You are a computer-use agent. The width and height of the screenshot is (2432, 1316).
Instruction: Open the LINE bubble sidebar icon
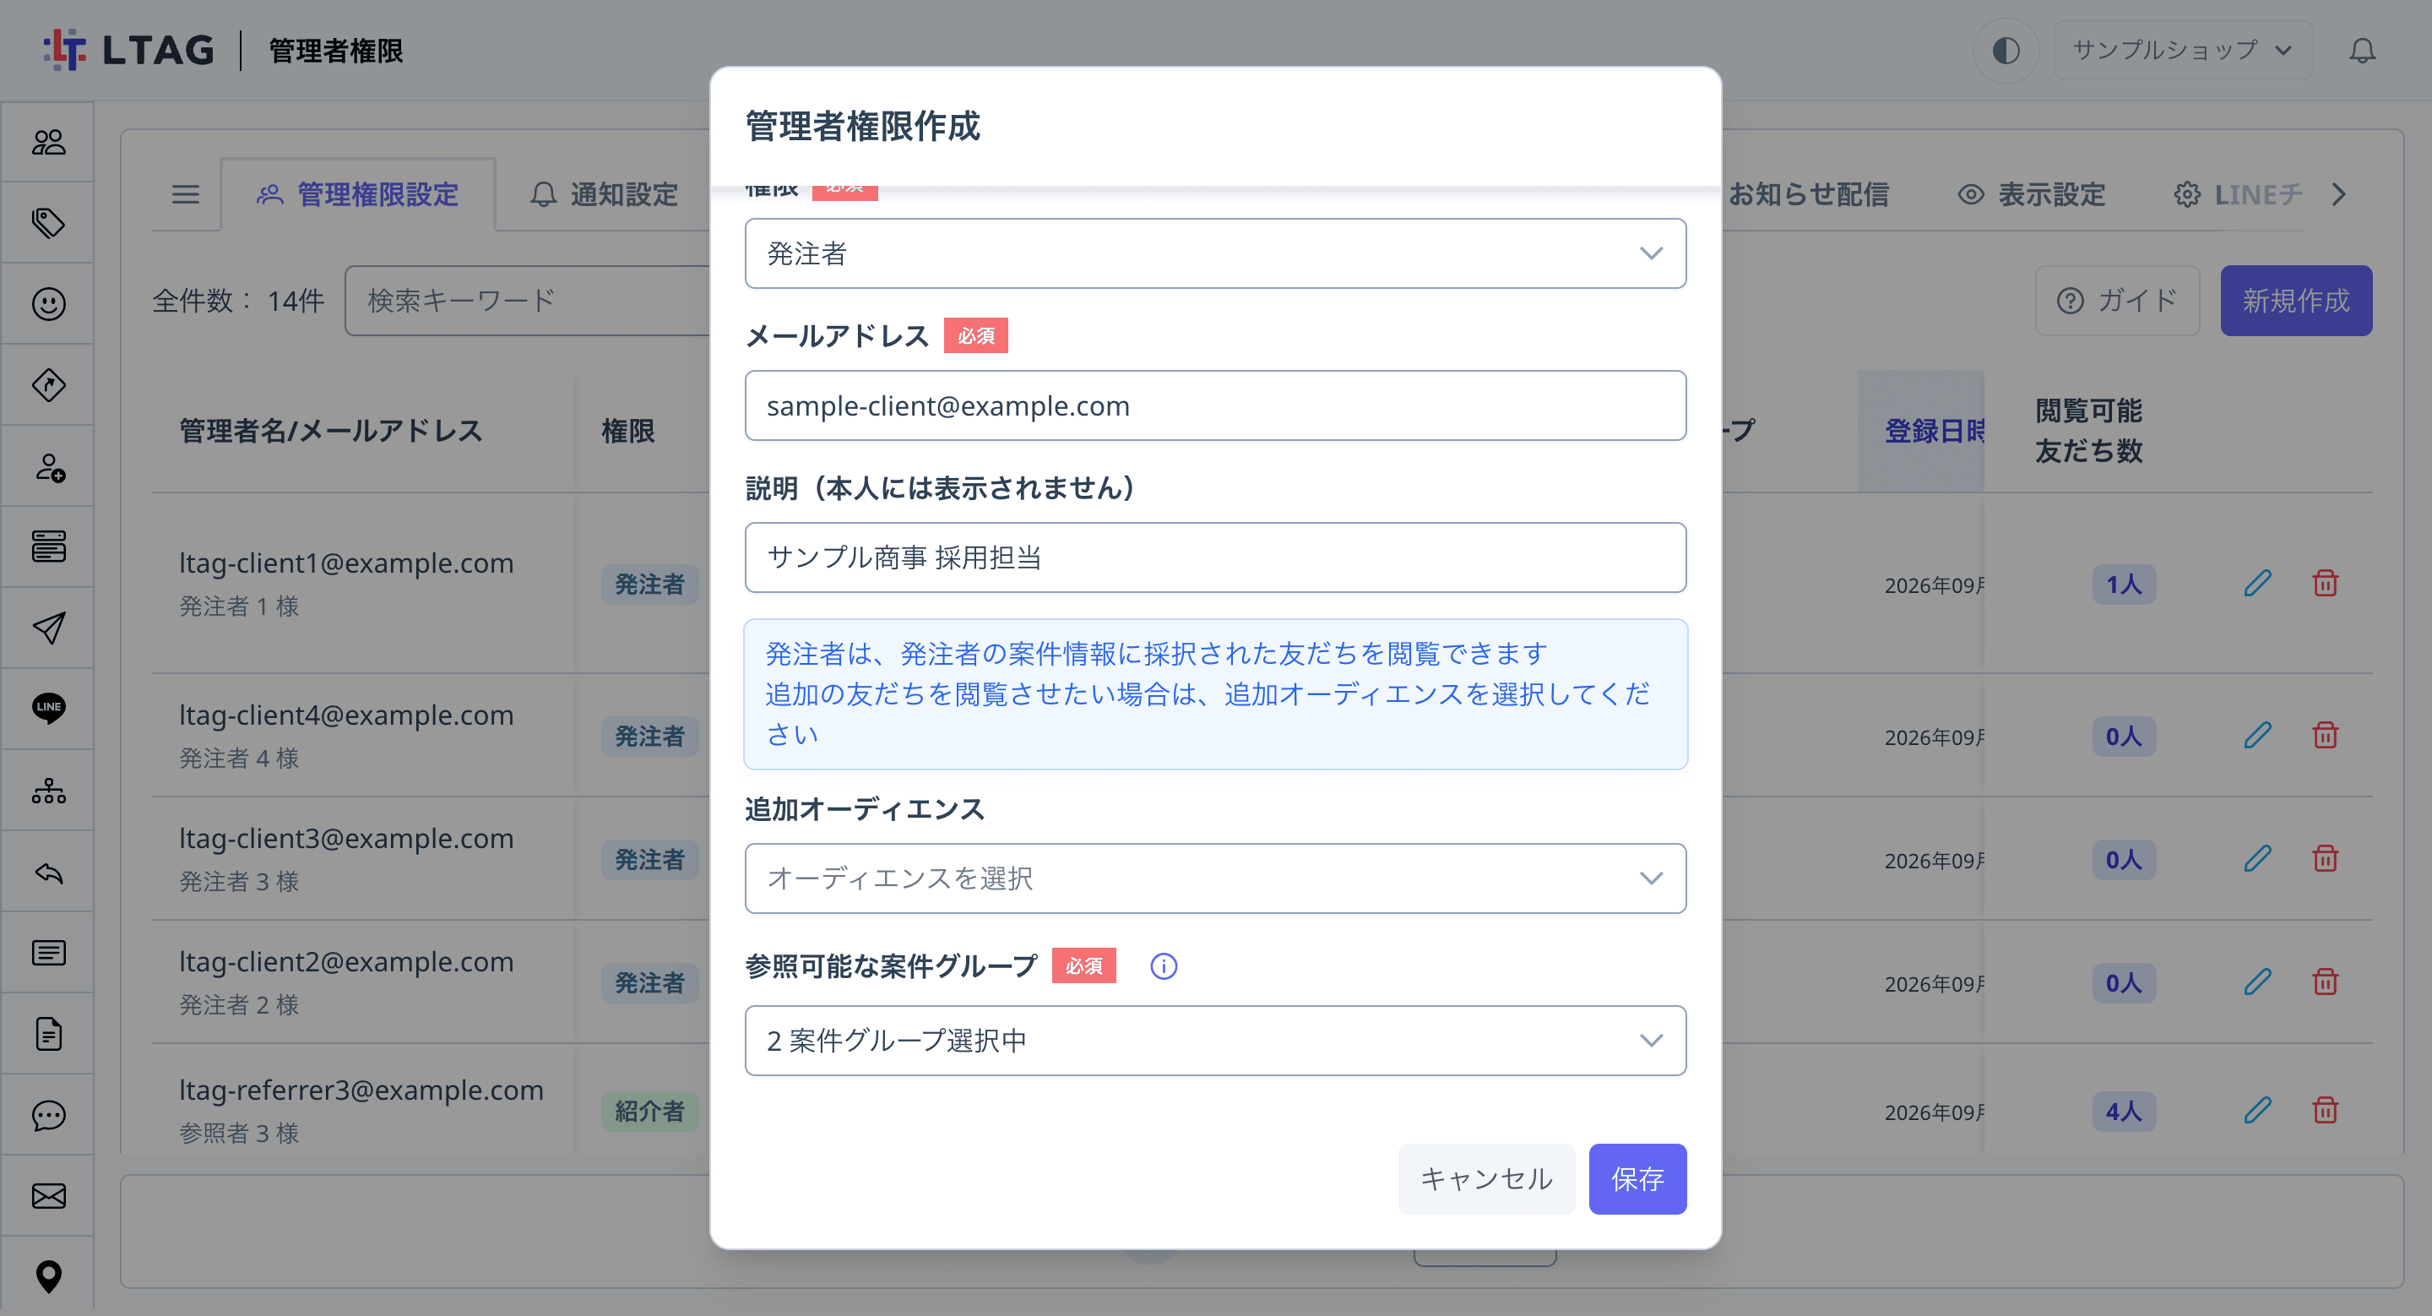[x=48, y=708]
